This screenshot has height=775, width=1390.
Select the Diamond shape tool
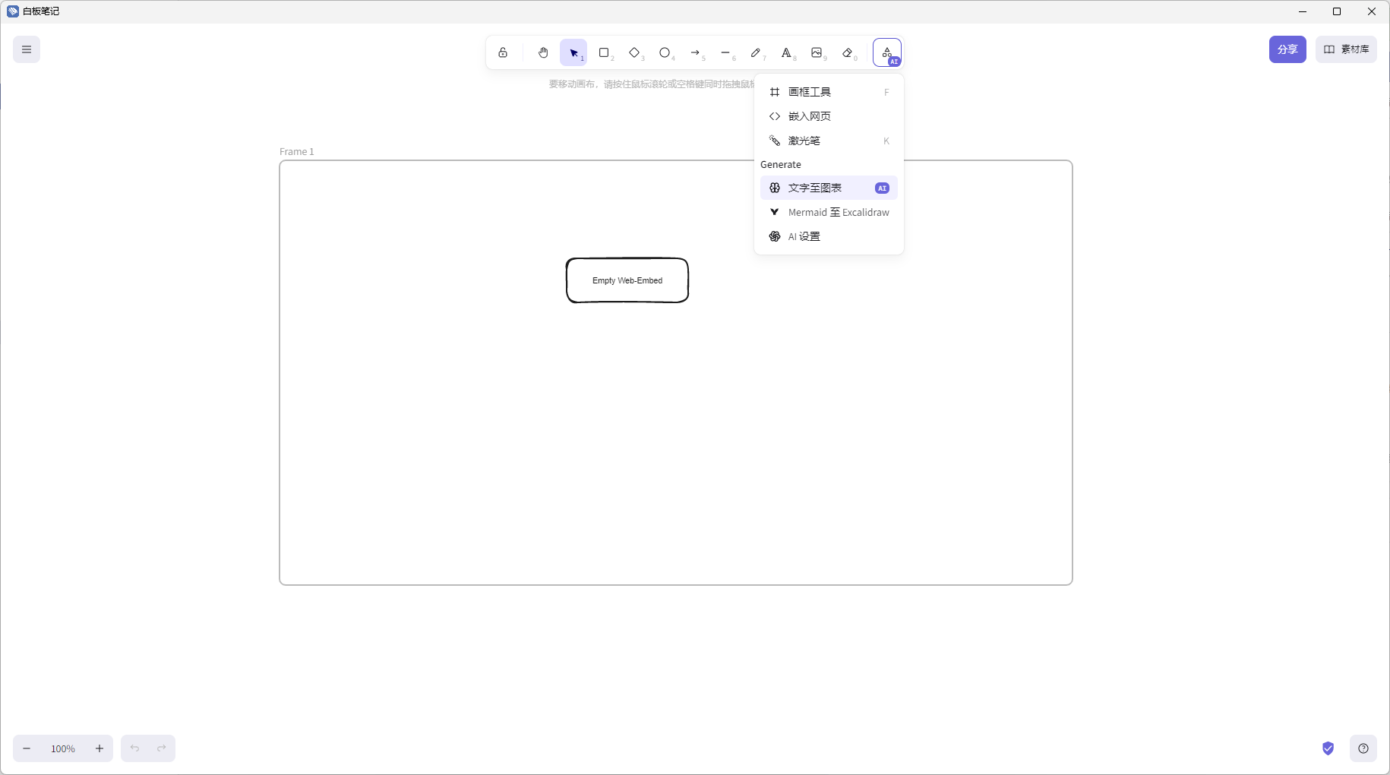(635, 52)
